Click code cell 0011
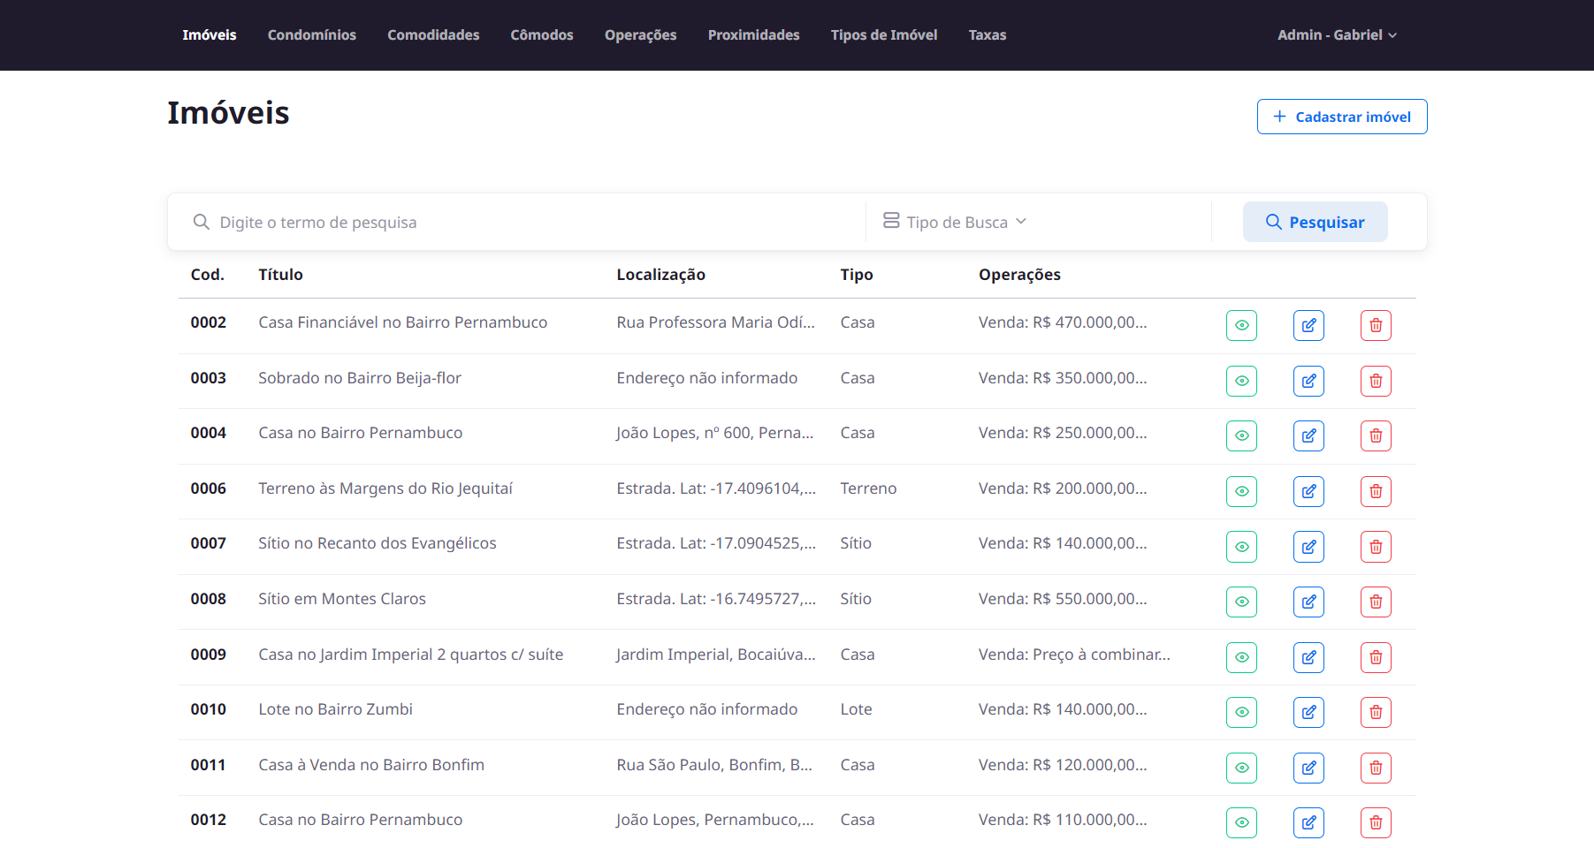The image size is (1594, 848). 209,765
